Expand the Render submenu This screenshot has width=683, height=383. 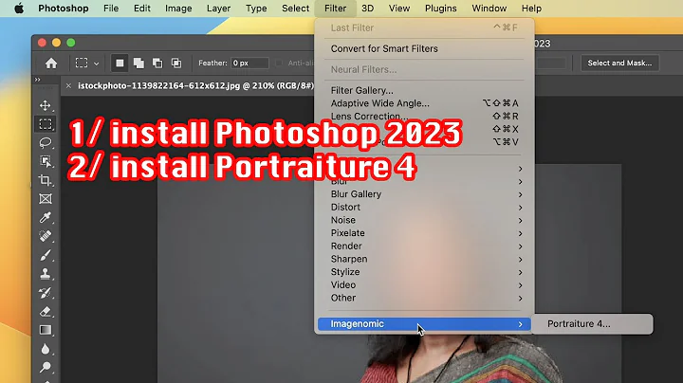424,246
